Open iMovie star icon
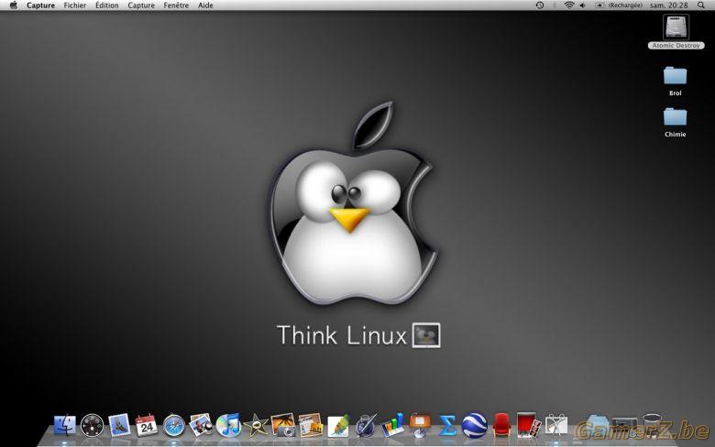 [x=256, y=425]
